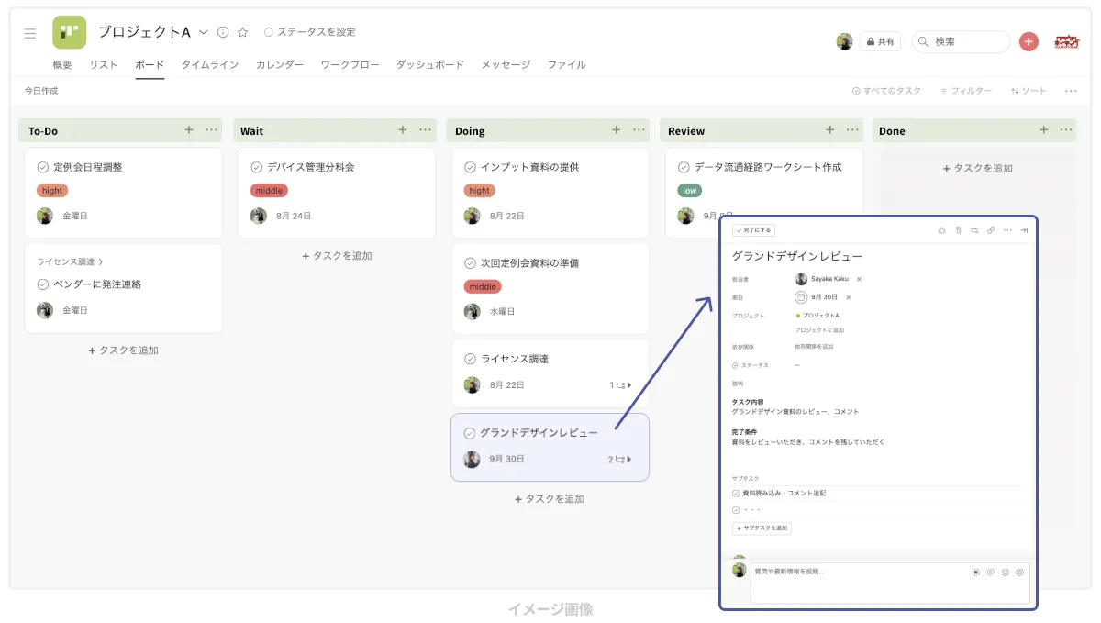Expand subtasks on ライセンス調達 card
This screenshot has height=623, width=1101.
tap(621, 385)
